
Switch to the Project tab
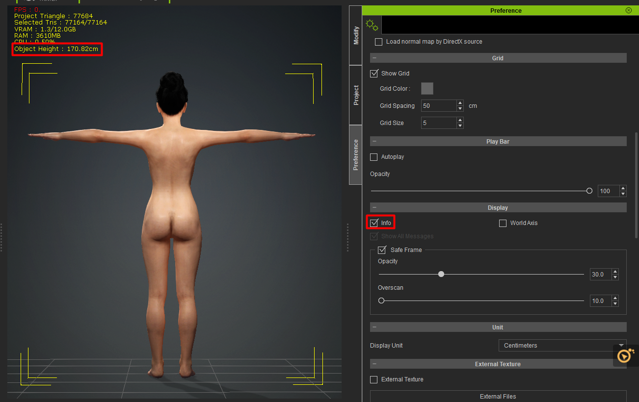pyautogui.click(x=356, y=95)
